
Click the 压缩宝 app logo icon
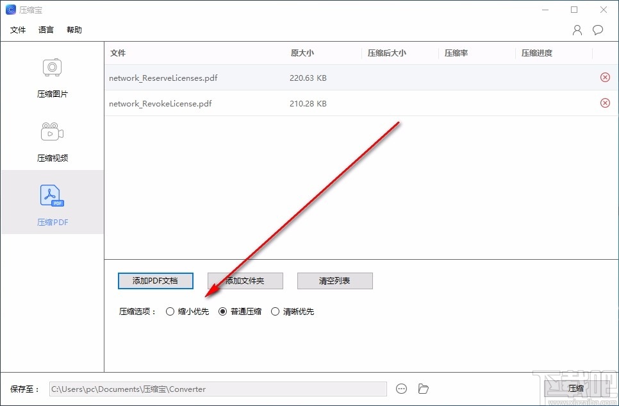[x=11, y=10]
